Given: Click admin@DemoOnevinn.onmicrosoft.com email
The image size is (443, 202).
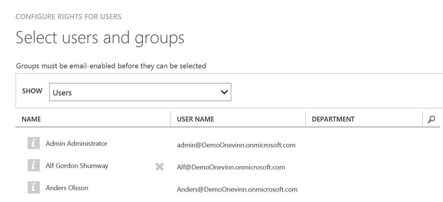Looking at the screenshot, I should [236, 145].
